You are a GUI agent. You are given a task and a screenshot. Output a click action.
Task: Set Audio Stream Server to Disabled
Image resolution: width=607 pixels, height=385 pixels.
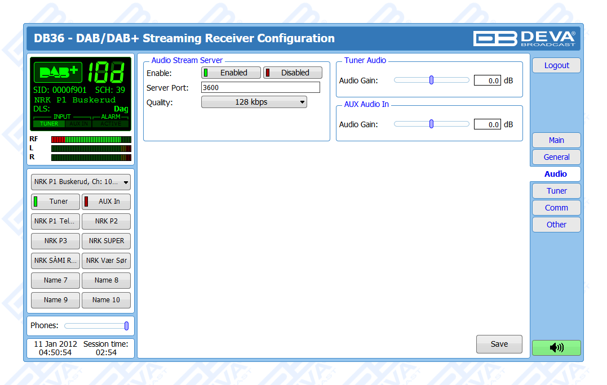click(x=293, y=73)
